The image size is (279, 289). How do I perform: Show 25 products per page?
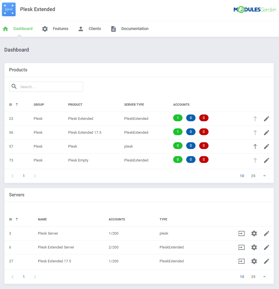coord(253,176)
